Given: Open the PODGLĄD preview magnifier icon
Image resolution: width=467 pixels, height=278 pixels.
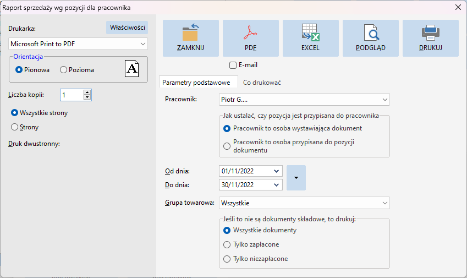Looking at the screenshot, I should pos(371,38).
